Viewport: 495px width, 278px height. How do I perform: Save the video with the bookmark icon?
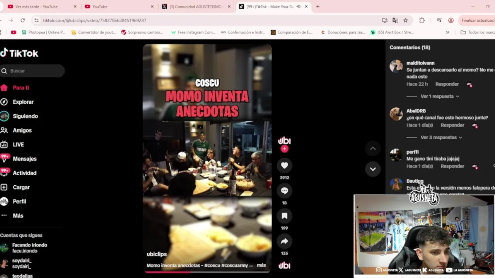[x=284, y=216]
